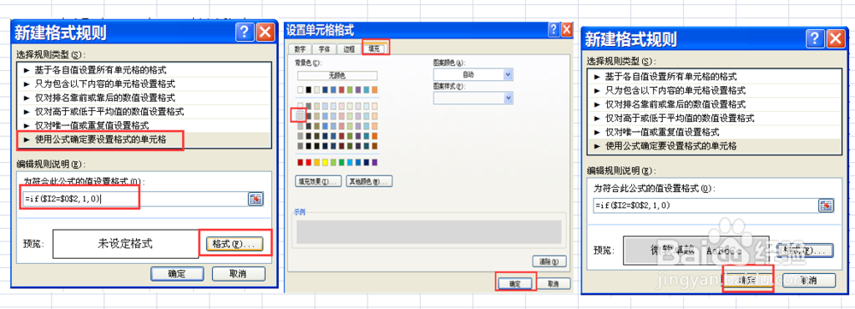This screenshot has width=855, height=309.
Task: Click help icon in 设置单元格格式 dialog
Action: tap(554, 29)
